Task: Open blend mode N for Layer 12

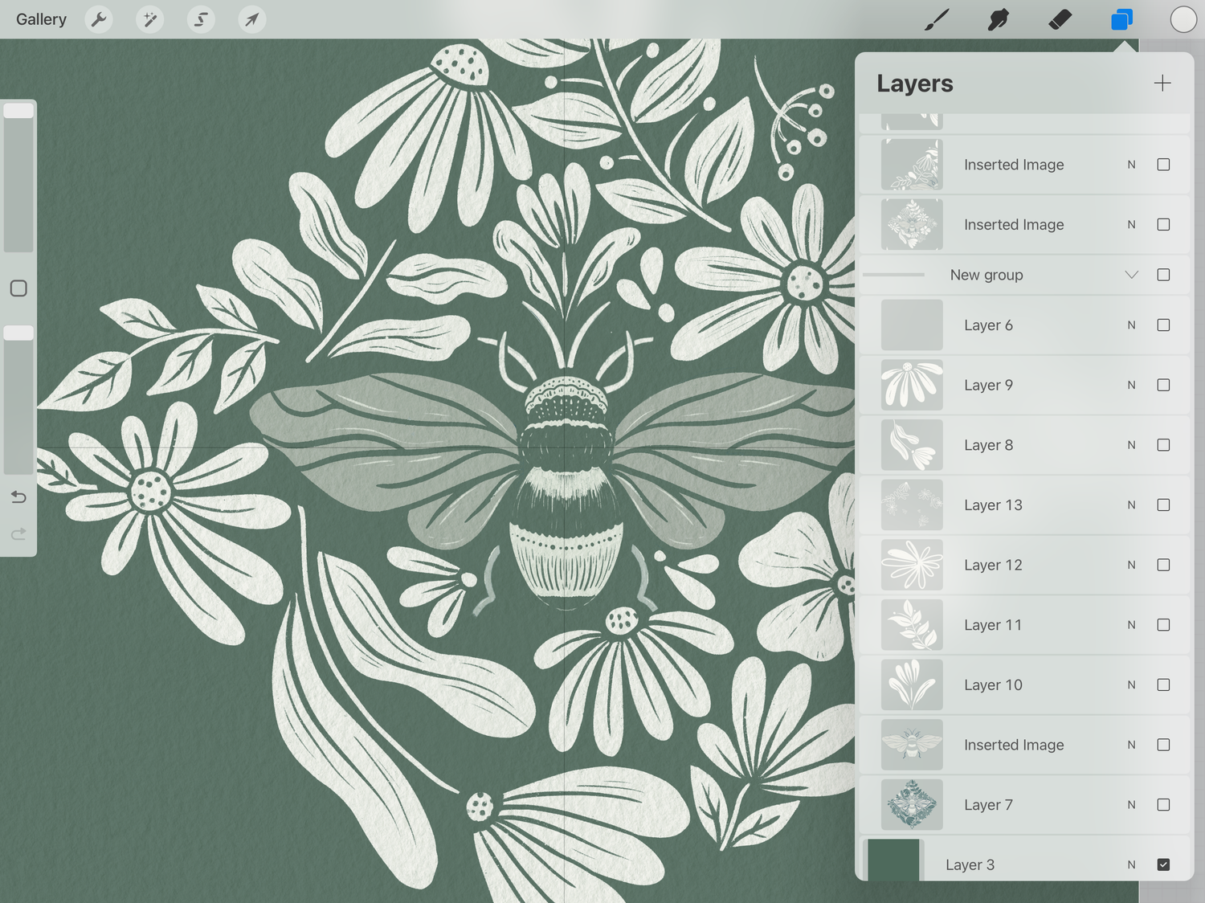Action: 1131,565
